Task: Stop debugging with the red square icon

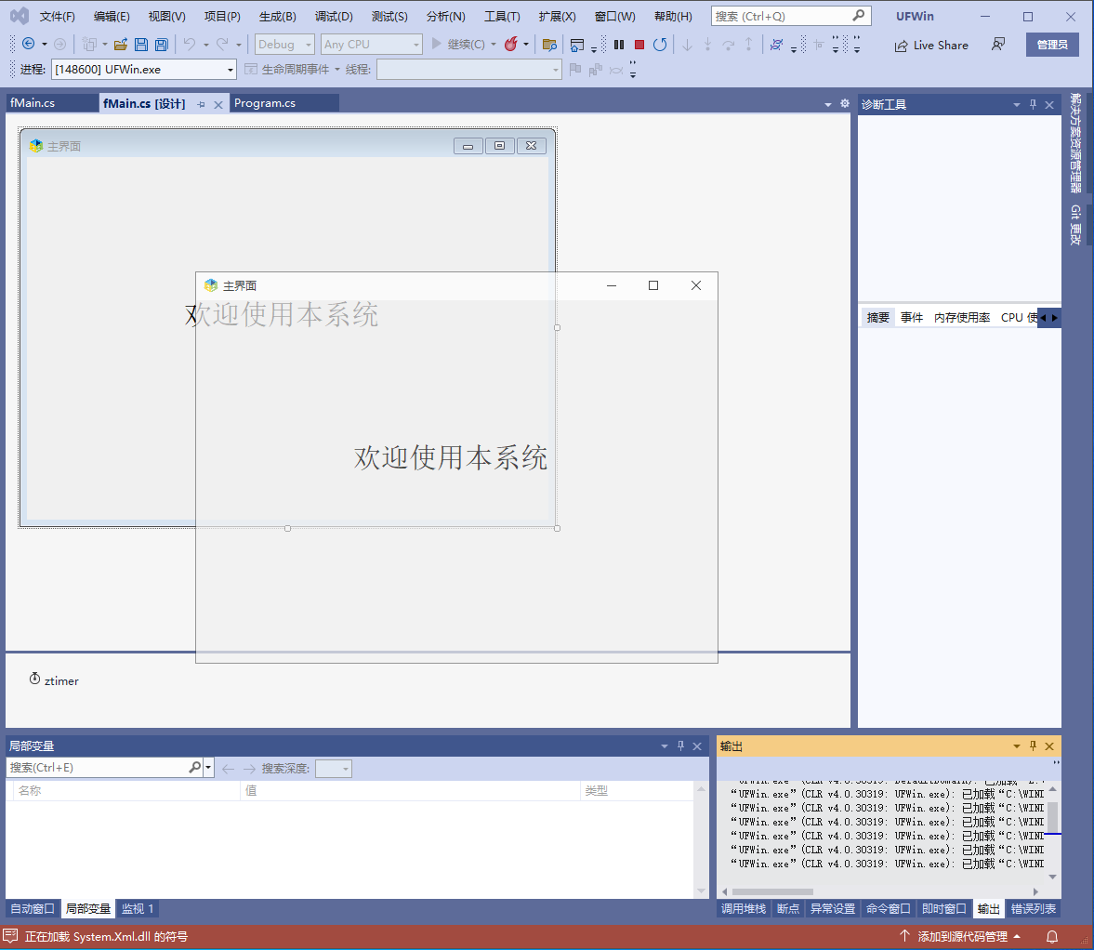Action: tap(639, 45)
